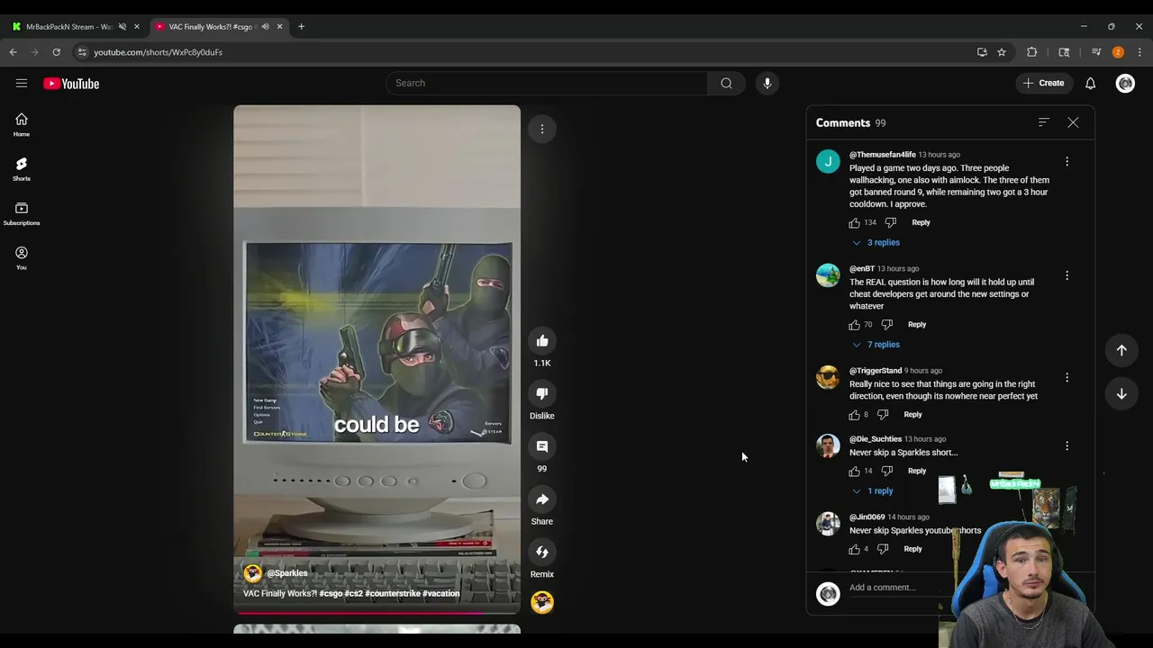
Task: Share this short
Action: coord(542,499)
